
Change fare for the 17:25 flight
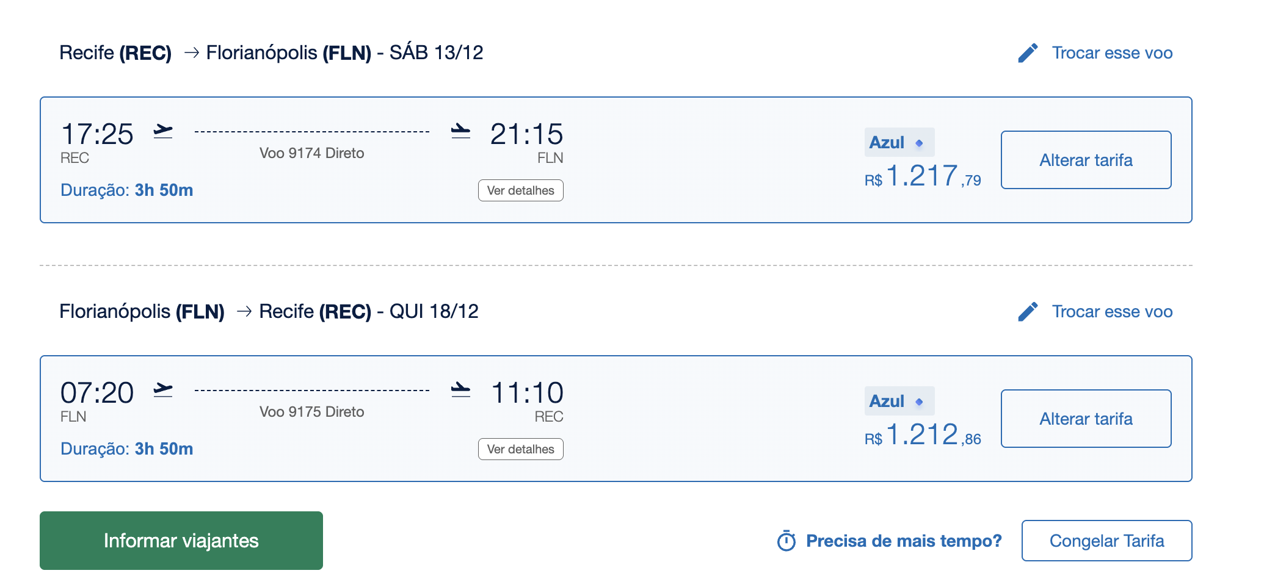tap(1086, 160)
